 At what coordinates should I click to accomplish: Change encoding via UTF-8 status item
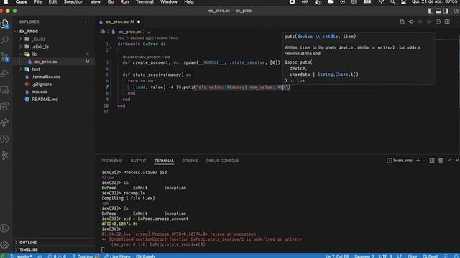pos(385,256)
